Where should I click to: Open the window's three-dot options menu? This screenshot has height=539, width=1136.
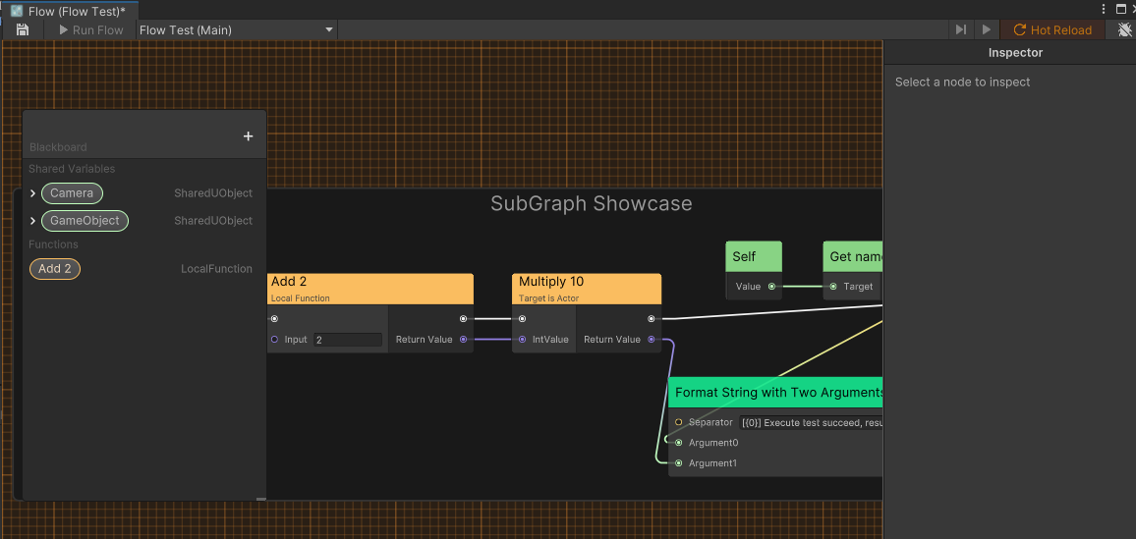coord(1103,9)
